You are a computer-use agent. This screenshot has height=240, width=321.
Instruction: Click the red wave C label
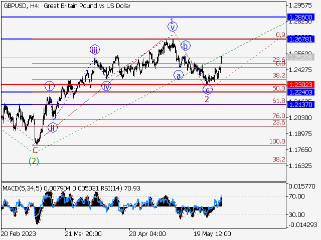[35, 150]
